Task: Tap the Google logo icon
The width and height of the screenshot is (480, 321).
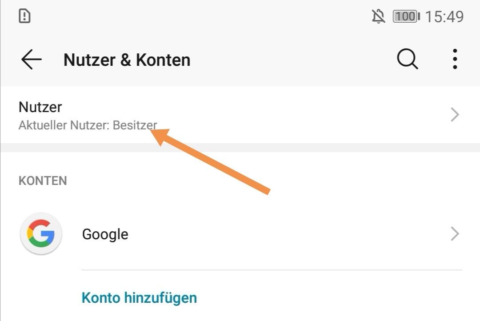Action: pyautogui.click(x=41, y=233)
